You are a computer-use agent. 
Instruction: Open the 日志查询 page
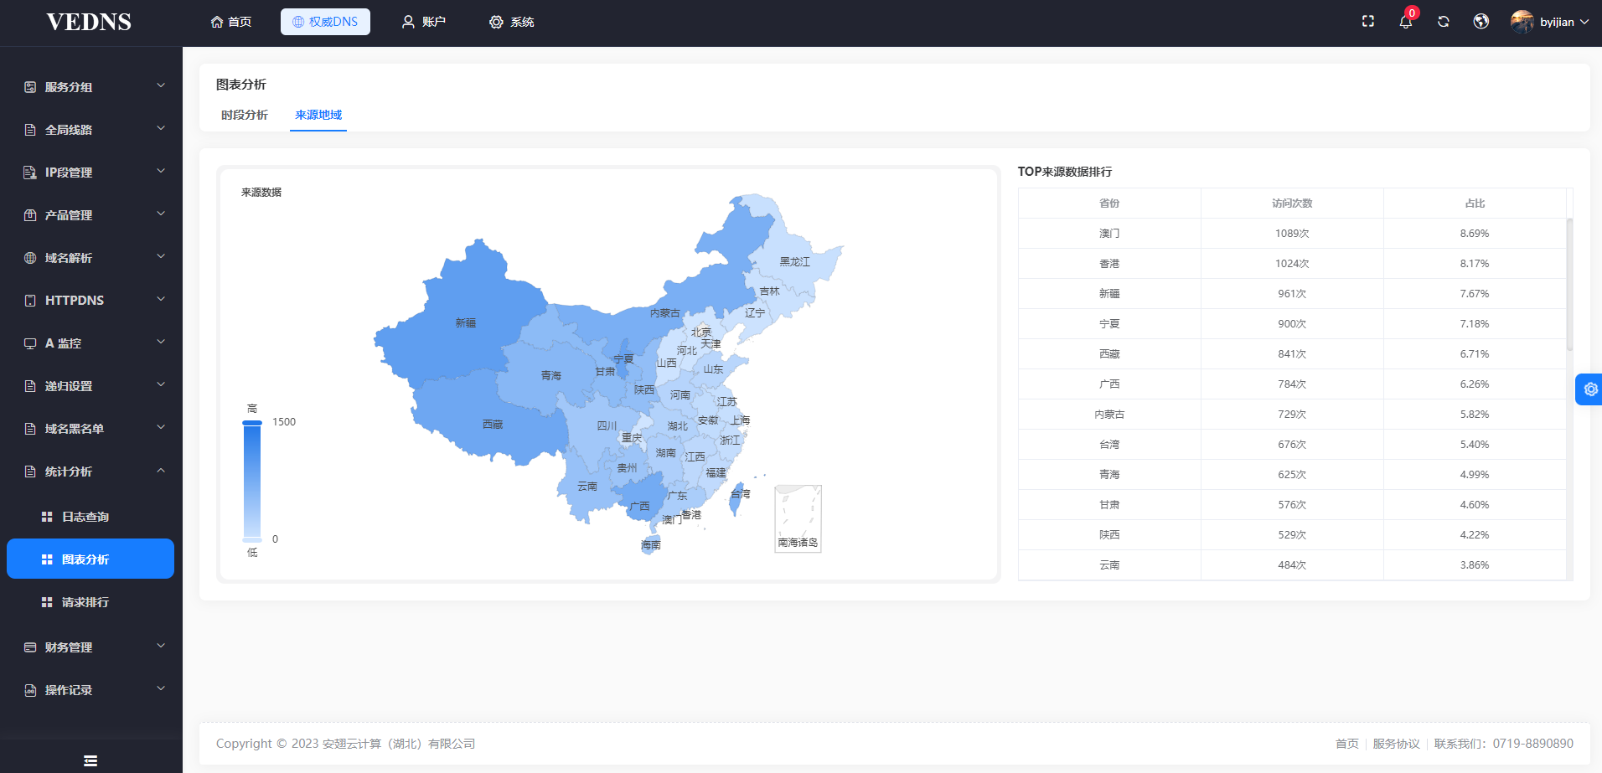tap(86, 516)
